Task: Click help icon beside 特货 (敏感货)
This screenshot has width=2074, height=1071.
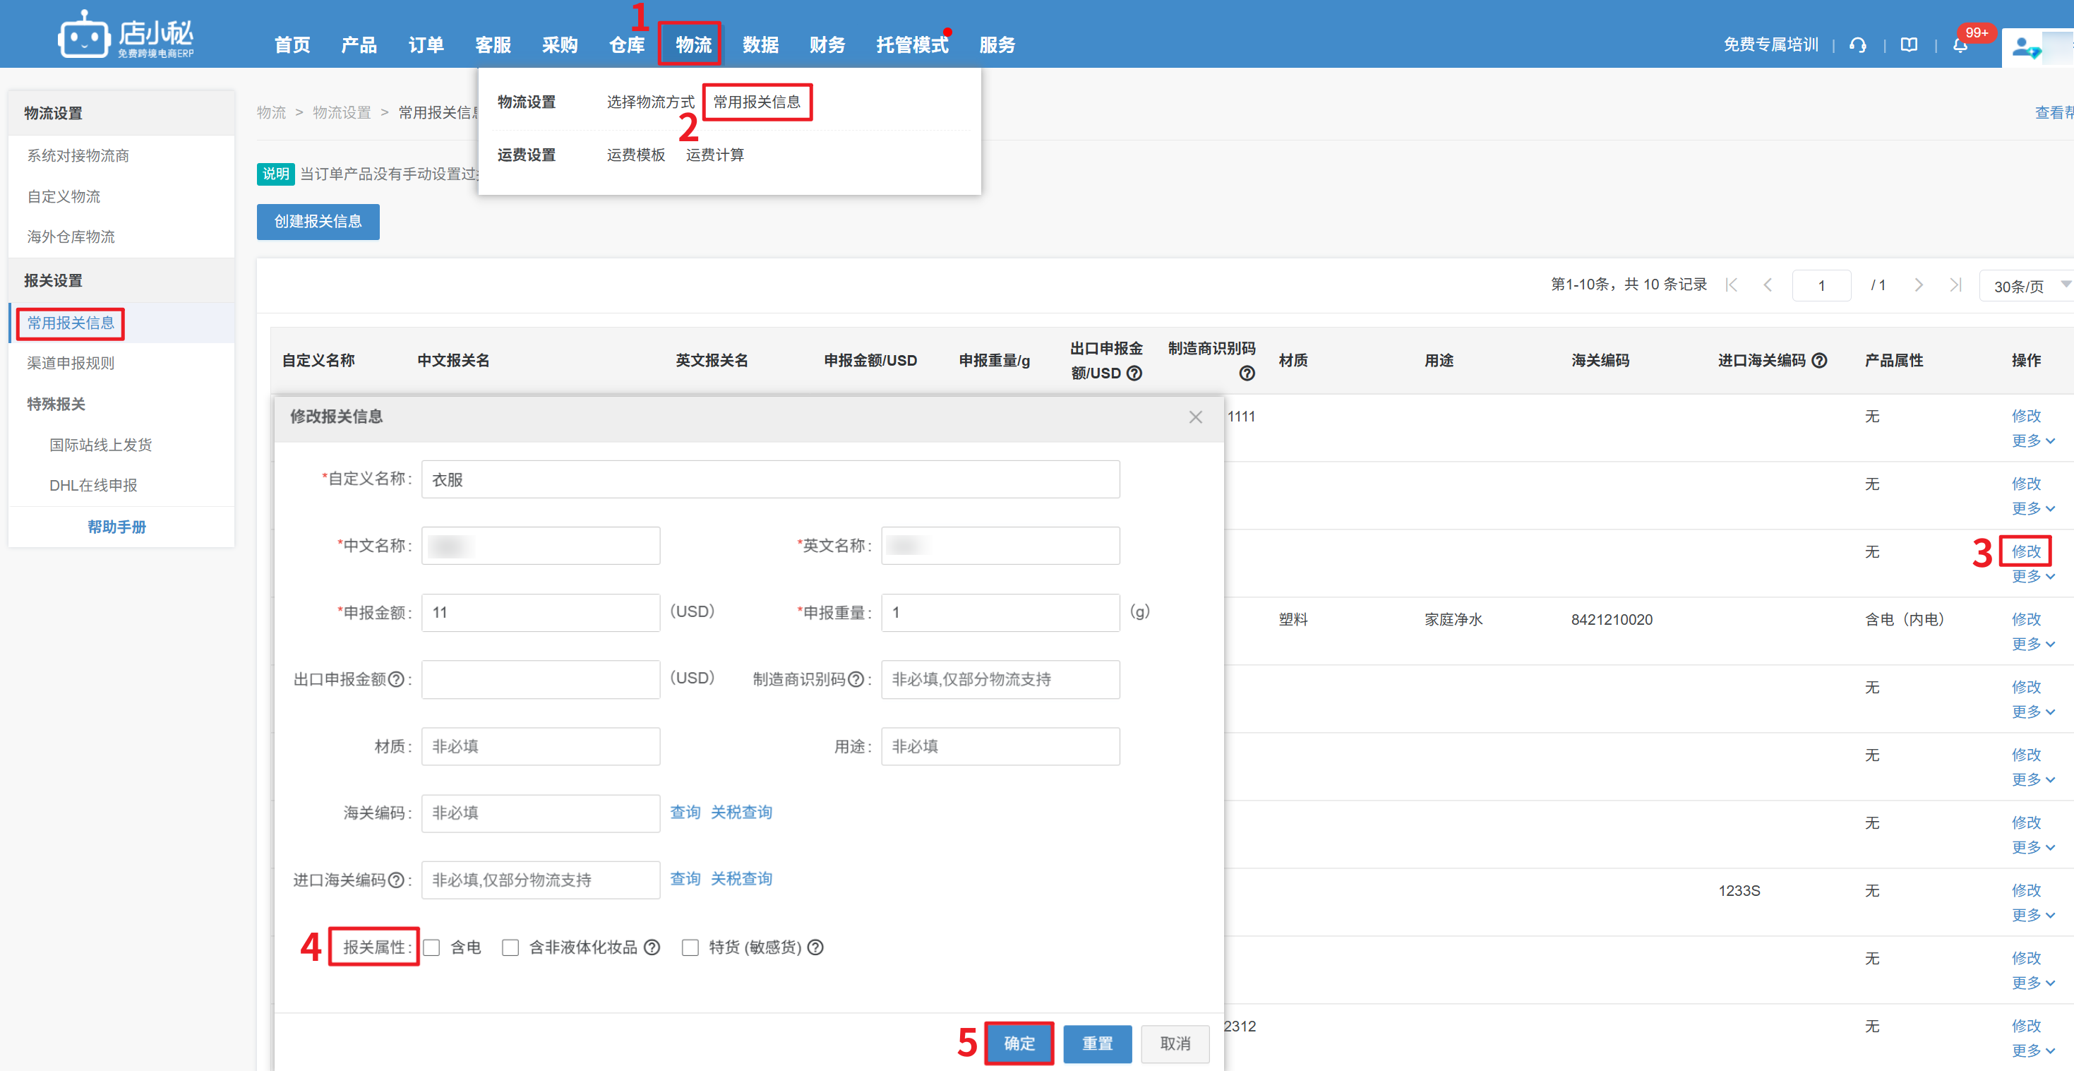Action: coord(815,947)
